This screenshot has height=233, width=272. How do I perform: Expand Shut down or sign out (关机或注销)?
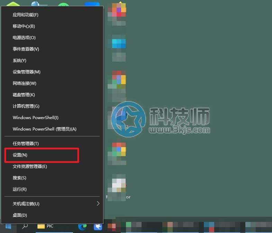point(52,204)
